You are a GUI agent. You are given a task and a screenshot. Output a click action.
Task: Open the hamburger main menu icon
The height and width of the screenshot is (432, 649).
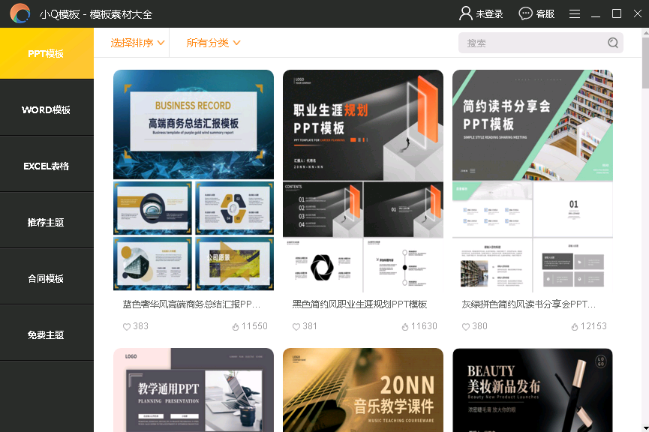pyautogui.click(x=575, y=13)
